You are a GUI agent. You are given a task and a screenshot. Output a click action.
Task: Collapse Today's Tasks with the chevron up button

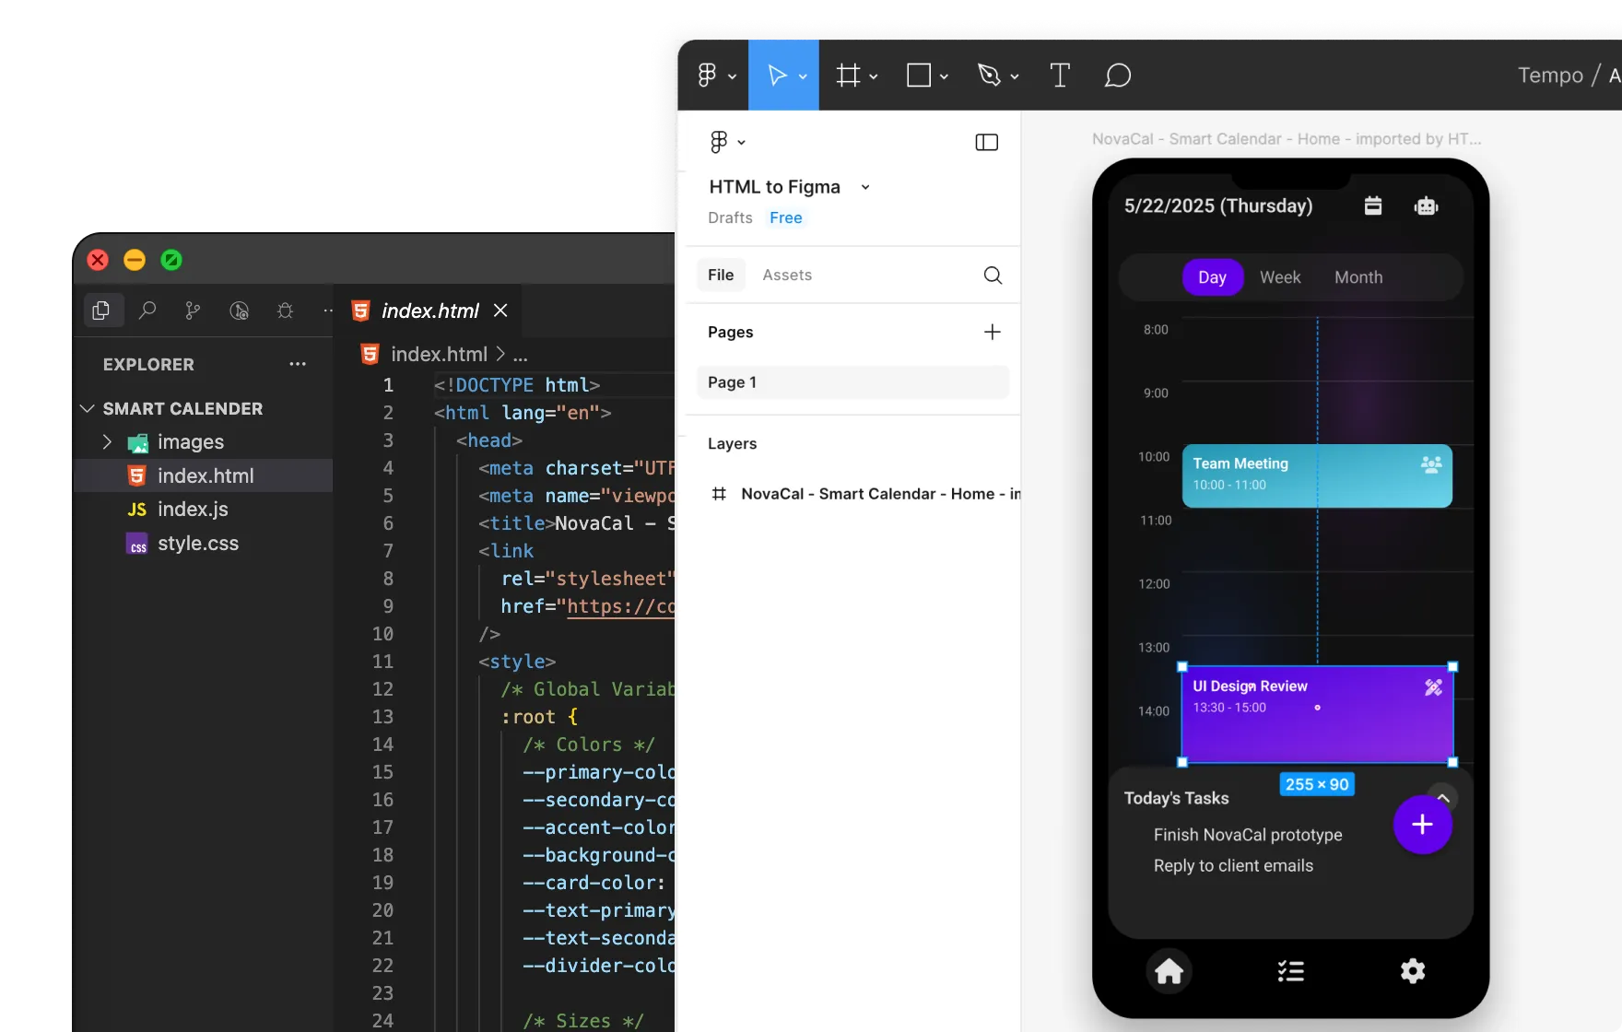click(1443, 798)
